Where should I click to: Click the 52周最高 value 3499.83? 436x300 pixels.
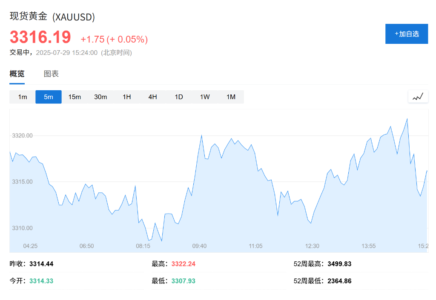(x=339, y=264)
